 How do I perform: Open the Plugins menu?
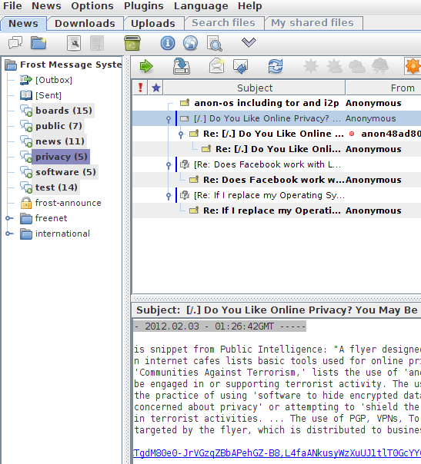(143, 6)
